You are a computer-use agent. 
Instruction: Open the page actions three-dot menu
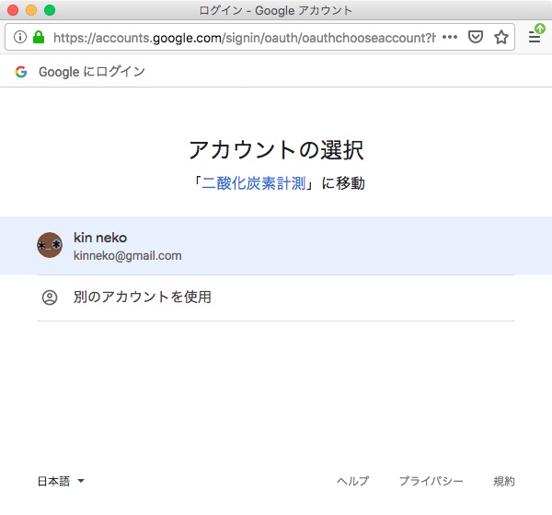tap(450, 38)
